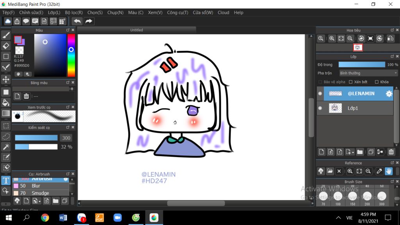Switch to the Untitled document tab

tap(136, 30)
